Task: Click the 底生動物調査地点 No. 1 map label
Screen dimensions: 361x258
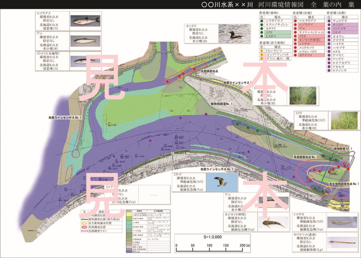Action: pos(344,184)
